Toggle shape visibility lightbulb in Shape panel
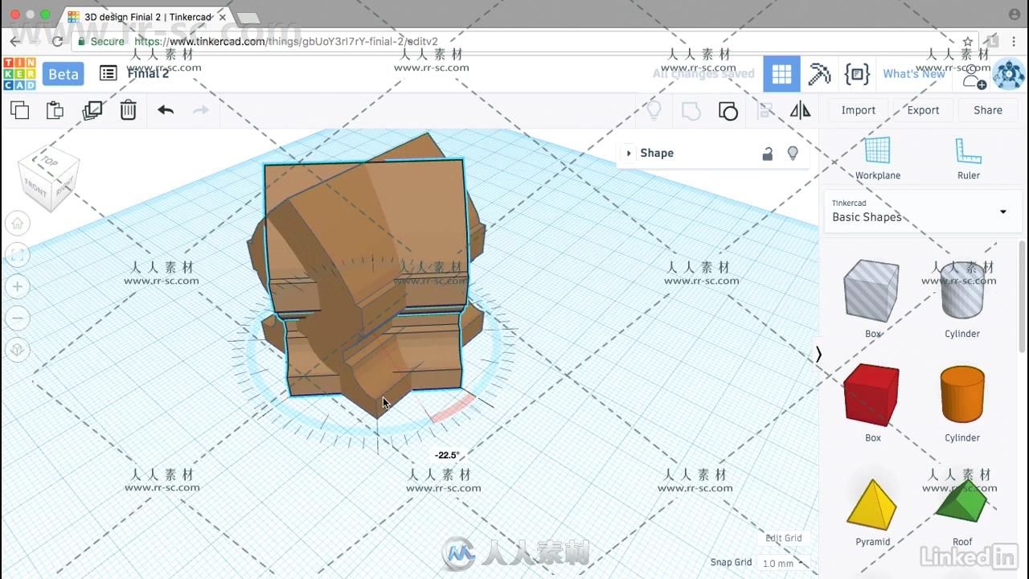This screenshot has height=579, width=1029. coord(793,153)
